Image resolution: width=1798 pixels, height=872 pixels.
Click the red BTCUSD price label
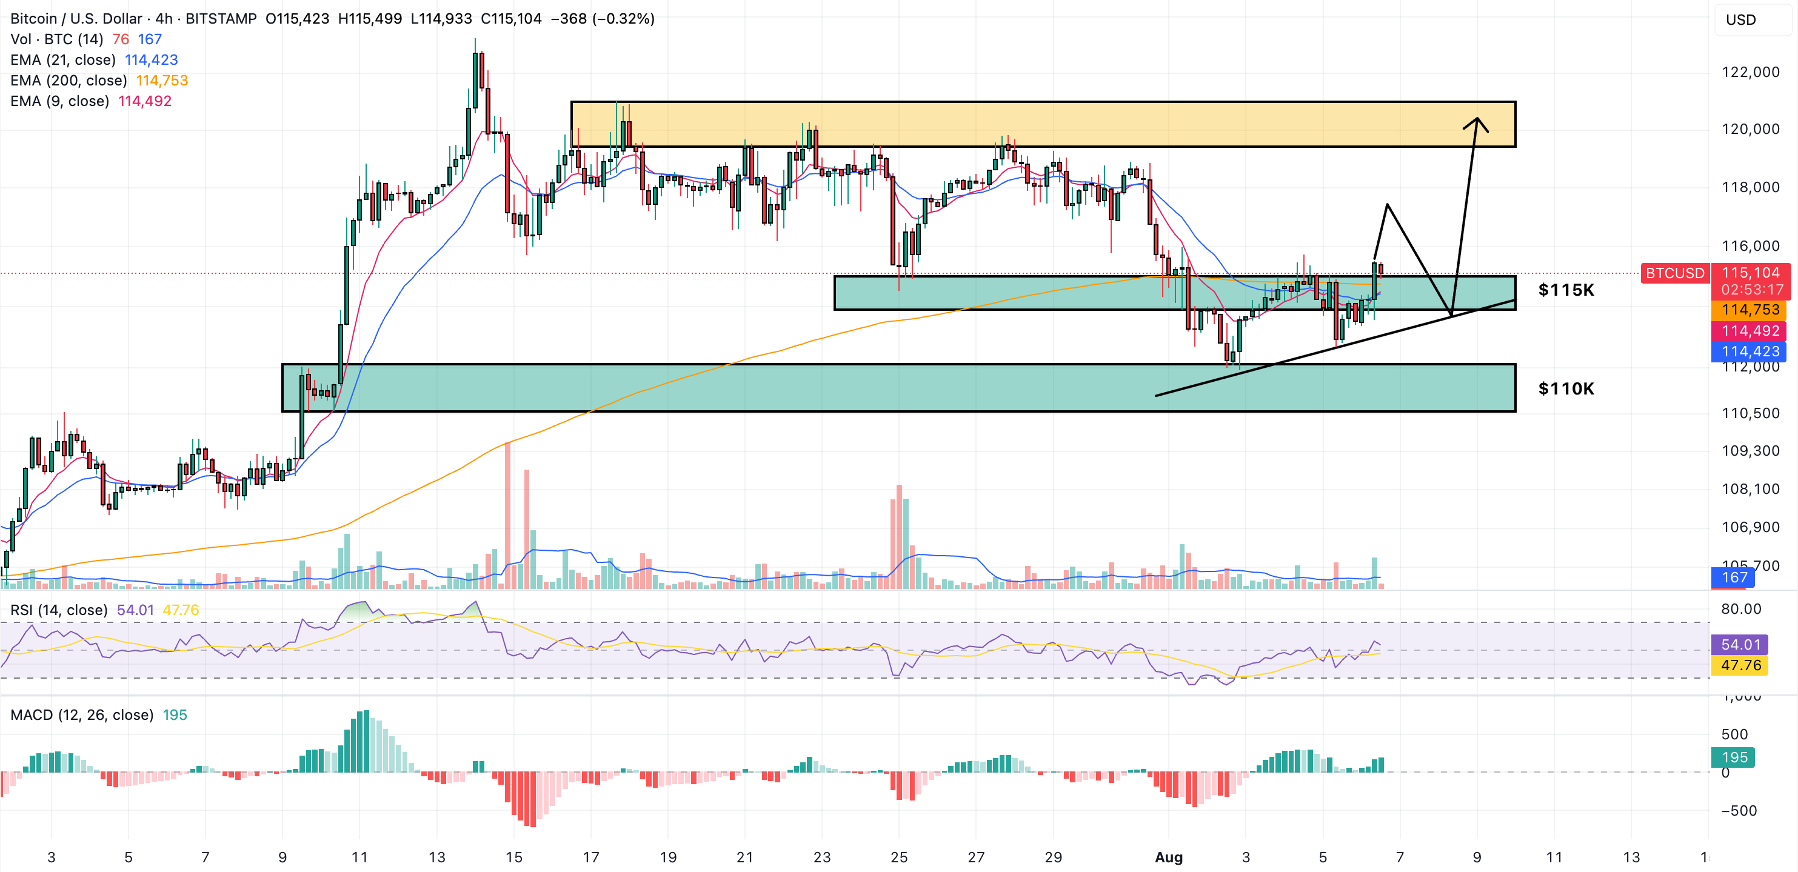click(x=1674, y=273)
